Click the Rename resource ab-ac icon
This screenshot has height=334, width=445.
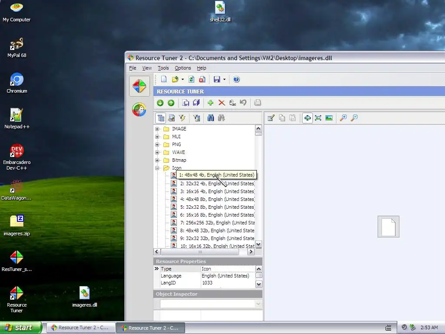232,103
